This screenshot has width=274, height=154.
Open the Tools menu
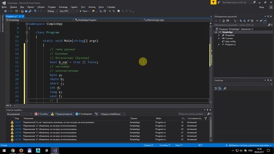tap(74, 7)
